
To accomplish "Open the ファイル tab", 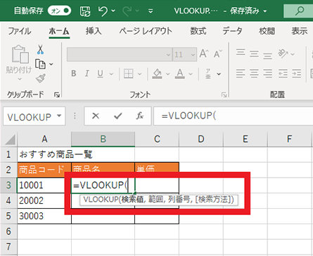I will tap(20, 31).
